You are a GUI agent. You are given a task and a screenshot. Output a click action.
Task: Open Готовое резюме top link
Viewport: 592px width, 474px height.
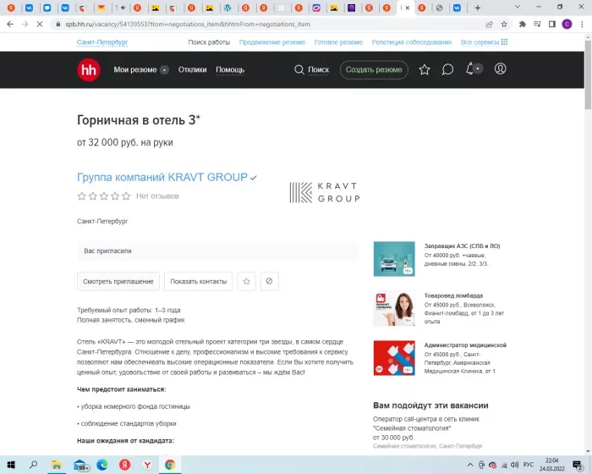pyautogui.click(x=338, y=42)
